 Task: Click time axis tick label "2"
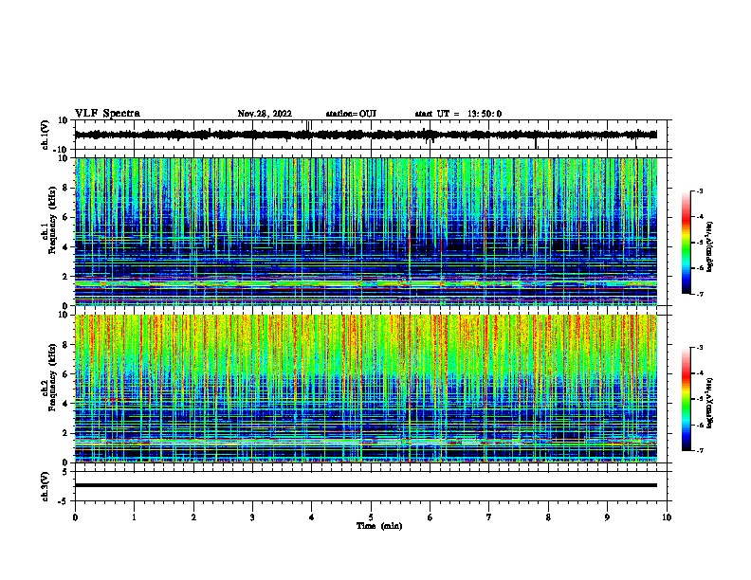[193, 517]
